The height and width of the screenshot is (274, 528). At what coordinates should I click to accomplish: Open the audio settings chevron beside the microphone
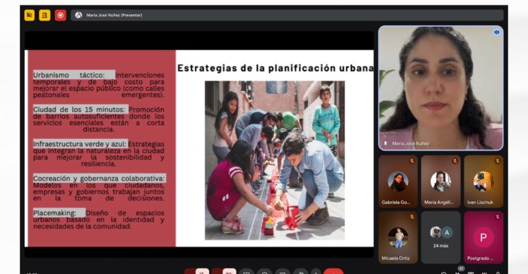[189, 272]
